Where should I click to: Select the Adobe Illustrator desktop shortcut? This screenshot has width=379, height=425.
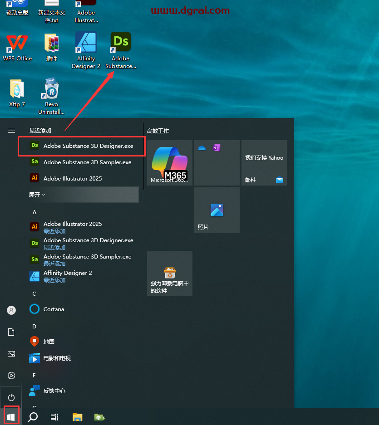pos(86,12)
